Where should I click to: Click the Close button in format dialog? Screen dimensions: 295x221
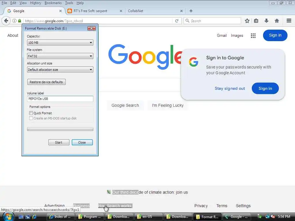click(82, 142)
